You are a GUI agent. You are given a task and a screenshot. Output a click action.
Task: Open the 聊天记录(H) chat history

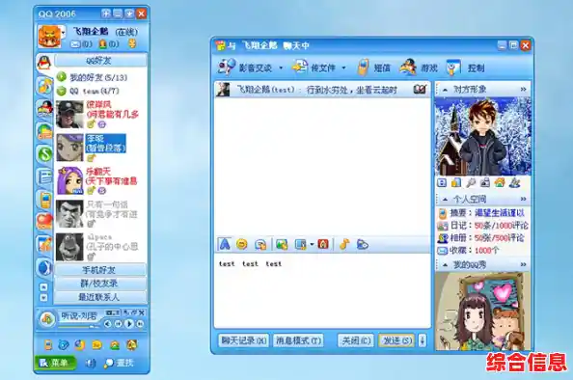pos(243,340)
